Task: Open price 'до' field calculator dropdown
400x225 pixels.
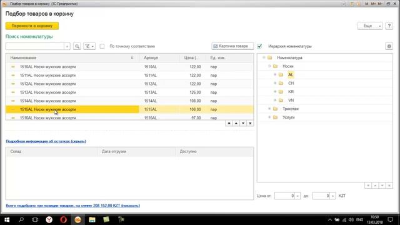Action: click(x=332, y=196)
